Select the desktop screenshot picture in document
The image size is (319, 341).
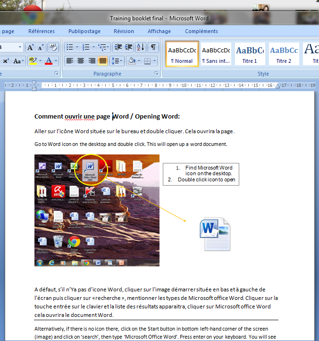coord(97,210)
